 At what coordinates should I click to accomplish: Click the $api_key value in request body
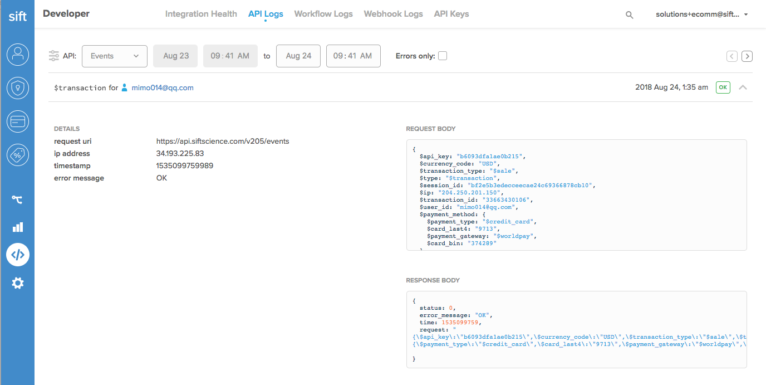pos(490,157)
